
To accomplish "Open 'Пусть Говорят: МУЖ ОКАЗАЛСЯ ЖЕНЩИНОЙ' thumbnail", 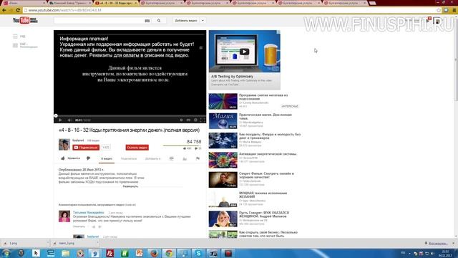I will [223, 219].
